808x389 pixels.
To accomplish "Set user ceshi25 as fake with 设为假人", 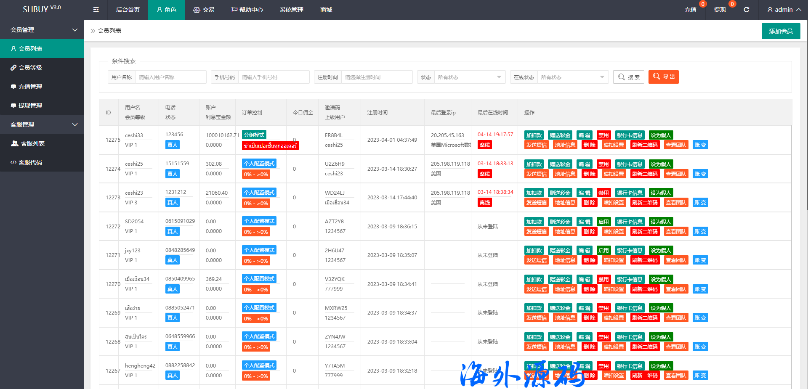I will coord(660,164).
